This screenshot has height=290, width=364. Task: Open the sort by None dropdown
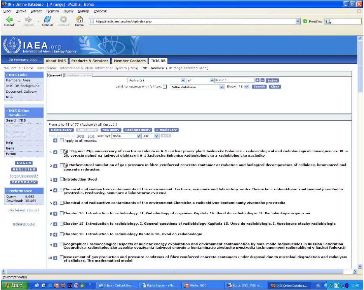pyautogui.click(x=126, y=136)
